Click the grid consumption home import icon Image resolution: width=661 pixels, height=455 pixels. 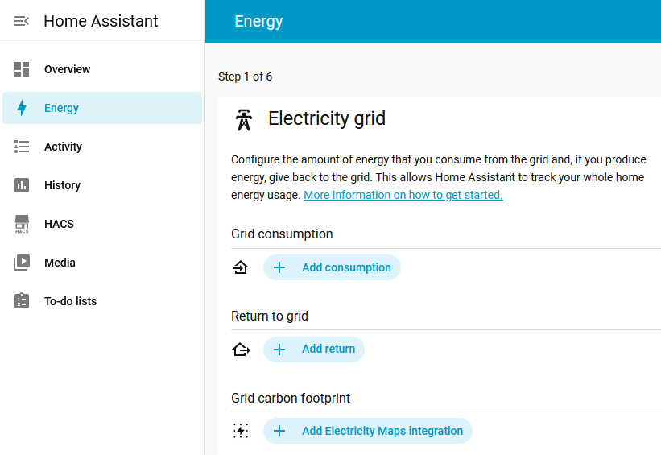[241, 267]
